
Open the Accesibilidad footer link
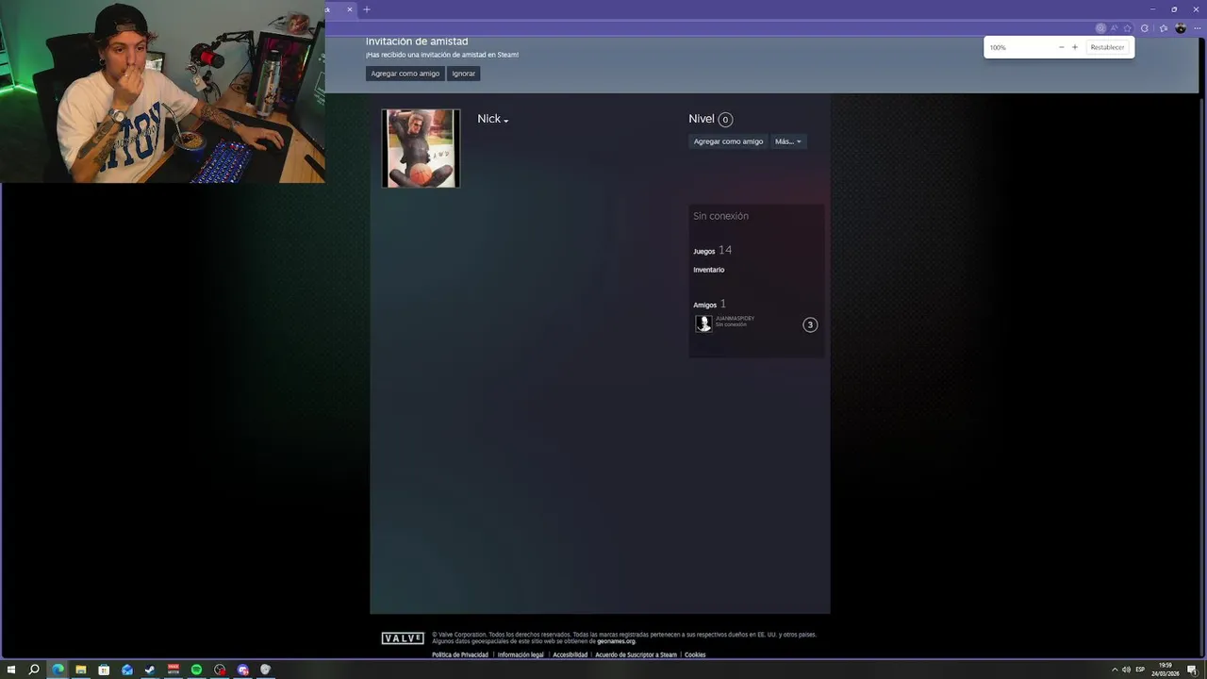pyautogui.click(x=570, y=654)
